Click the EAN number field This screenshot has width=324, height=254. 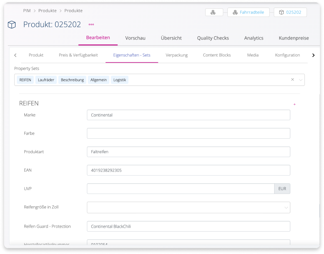(188, 170)
